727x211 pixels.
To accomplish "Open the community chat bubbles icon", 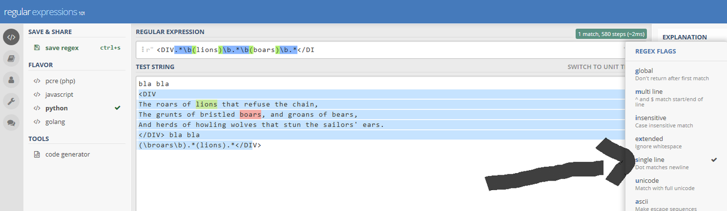I will [x=11, y=123].
